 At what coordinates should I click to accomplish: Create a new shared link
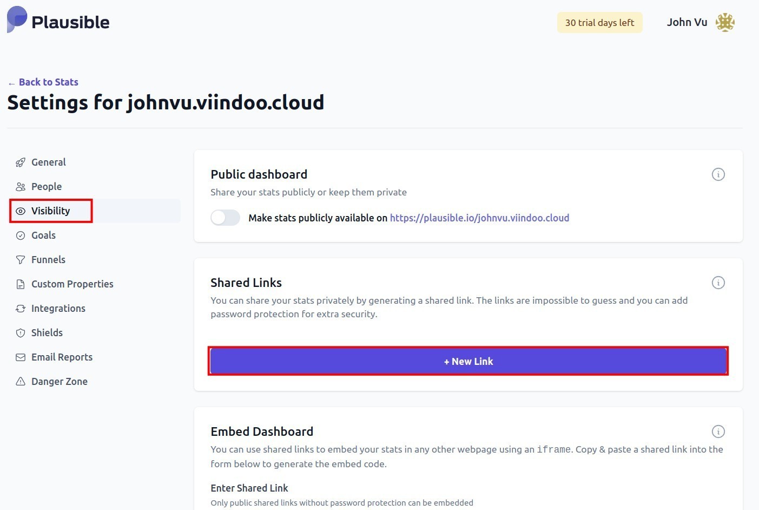(468, 361)
